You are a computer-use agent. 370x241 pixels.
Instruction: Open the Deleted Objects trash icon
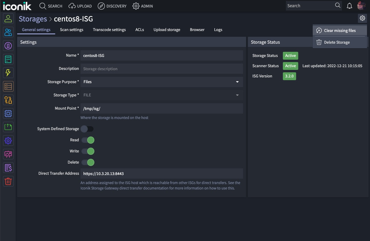coord(8,181)
